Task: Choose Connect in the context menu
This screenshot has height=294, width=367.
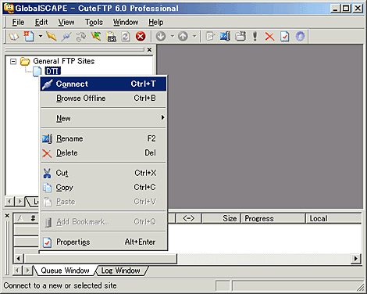Action: pyautogui.click(x=103, y=84)
